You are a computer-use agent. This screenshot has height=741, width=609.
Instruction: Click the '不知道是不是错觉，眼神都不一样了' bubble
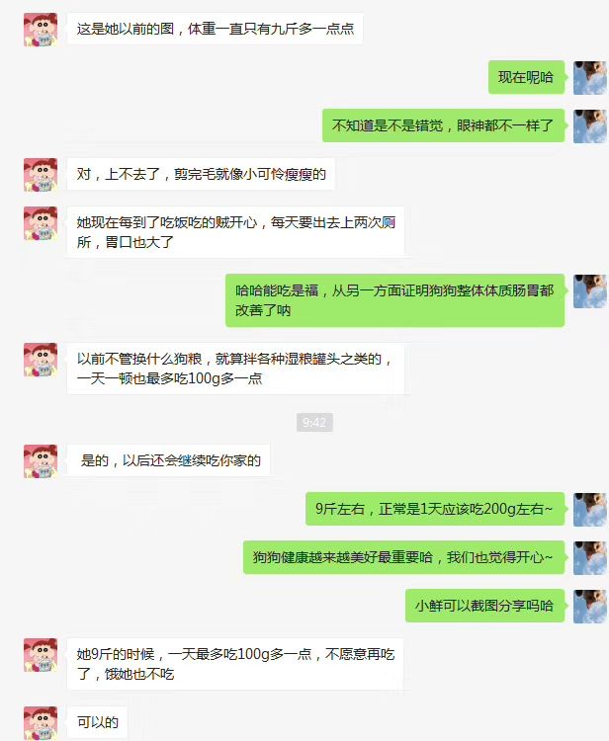[444, 125]
